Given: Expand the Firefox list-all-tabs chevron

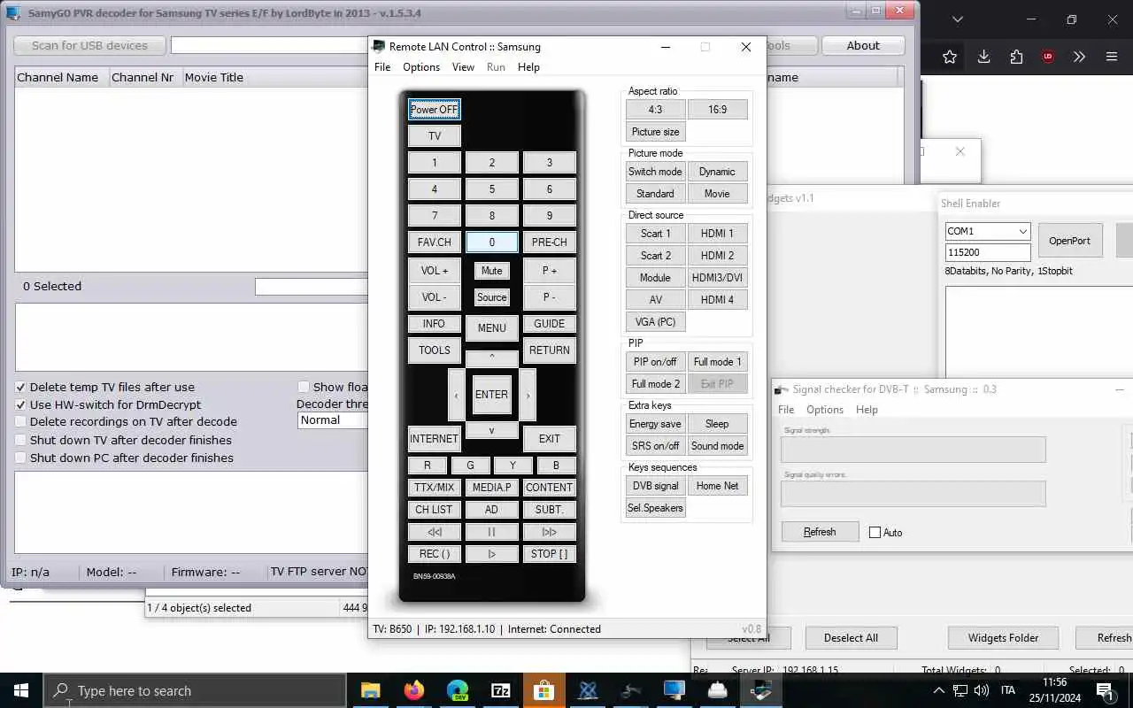Looking at the screenshot, I should pyautogui.click(x=959, y=19).
